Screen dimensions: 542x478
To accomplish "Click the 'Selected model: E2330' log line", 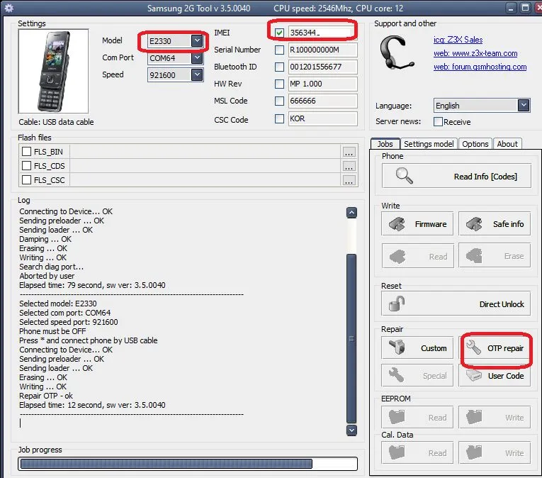I will click(x=57, y=304).
